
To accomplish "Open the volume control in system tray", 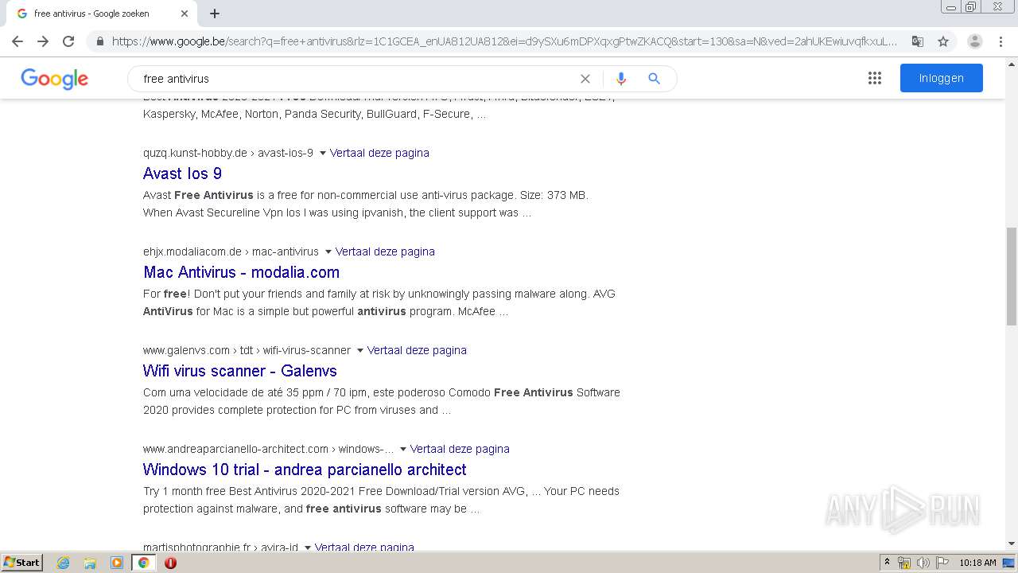I will tap(923, 563).
